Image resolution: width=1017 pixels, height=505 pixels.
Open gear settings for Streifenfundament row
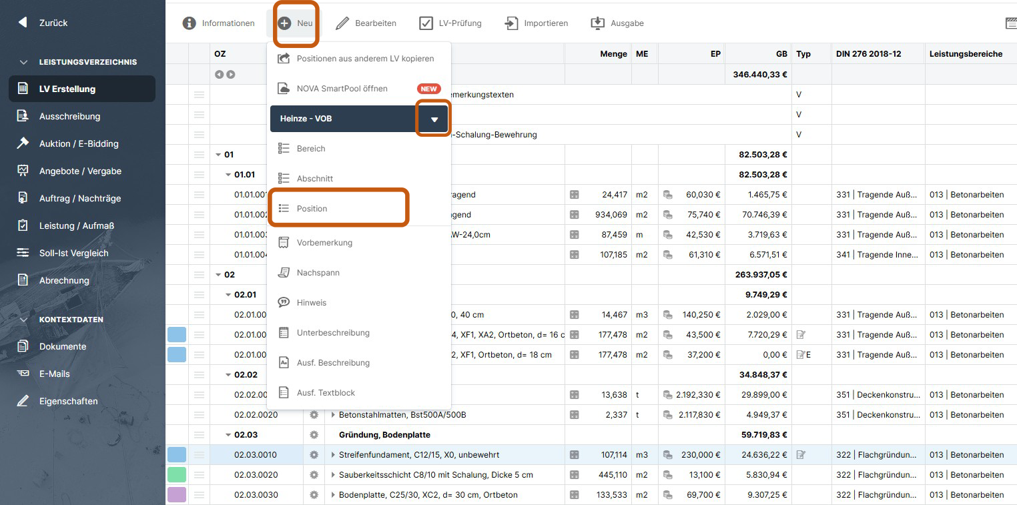[314, 455]
